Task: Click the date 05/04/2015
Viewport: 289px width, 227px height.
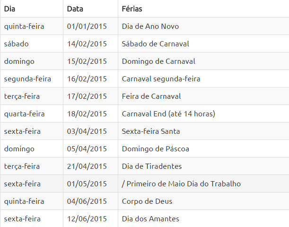Action: 87,149
